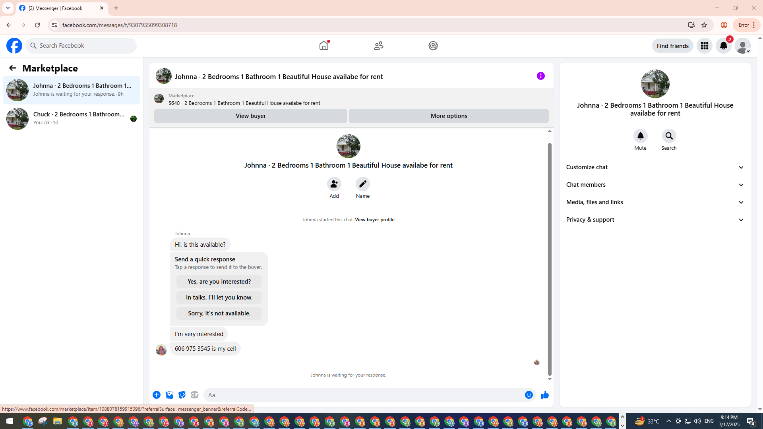The image size is (763, 429).
Task: Click the back arrow beside Marketplace
Action: point(13,68)
